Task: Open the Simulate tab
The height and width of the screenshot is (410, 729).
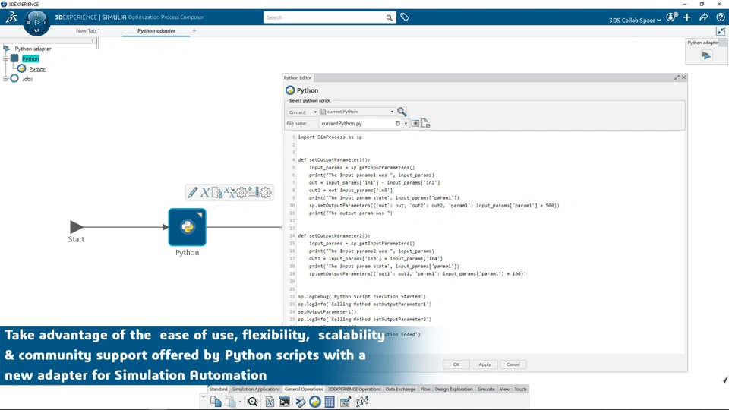Action: pos(486,389)
